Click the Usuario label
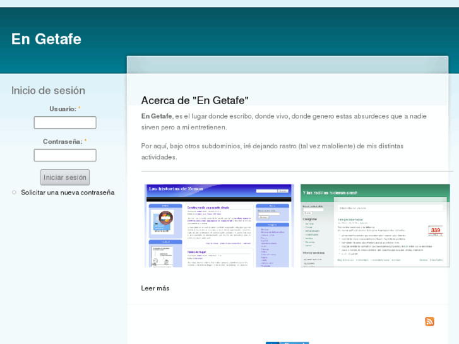Viewport: 459px width, 344px height. 63,109
